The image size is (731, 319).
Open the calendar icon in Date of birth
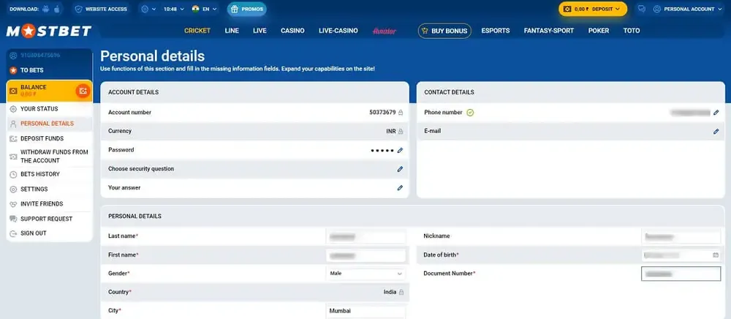coord(716,255)
